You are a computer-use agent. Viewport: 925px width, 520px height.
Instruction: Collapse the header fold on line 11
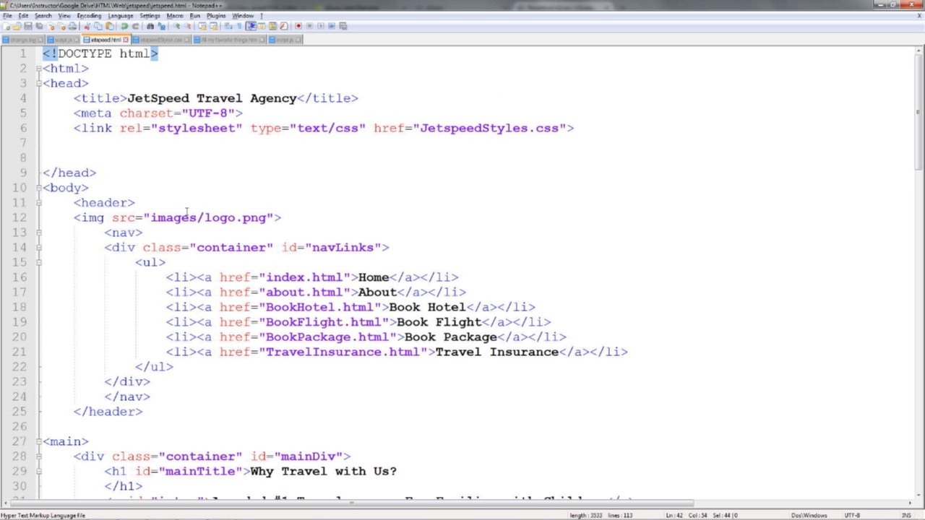coord(38,203)
